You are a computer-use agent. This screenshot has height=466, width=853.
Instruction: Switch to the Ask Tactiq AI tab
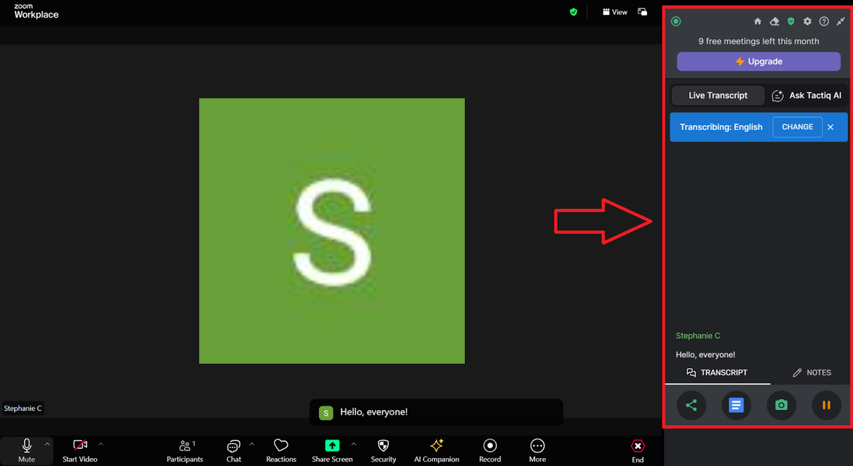(x=807, y=95)
